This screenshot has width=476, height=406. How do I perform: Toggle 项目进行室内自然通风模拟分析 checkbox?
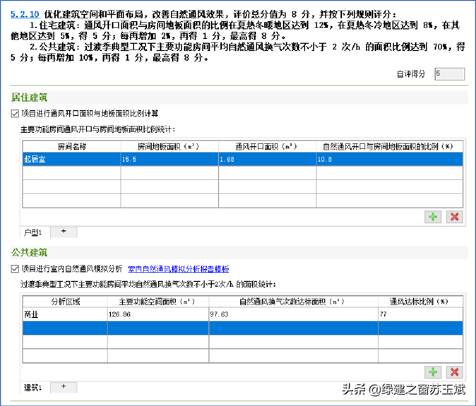click(15, 269)
